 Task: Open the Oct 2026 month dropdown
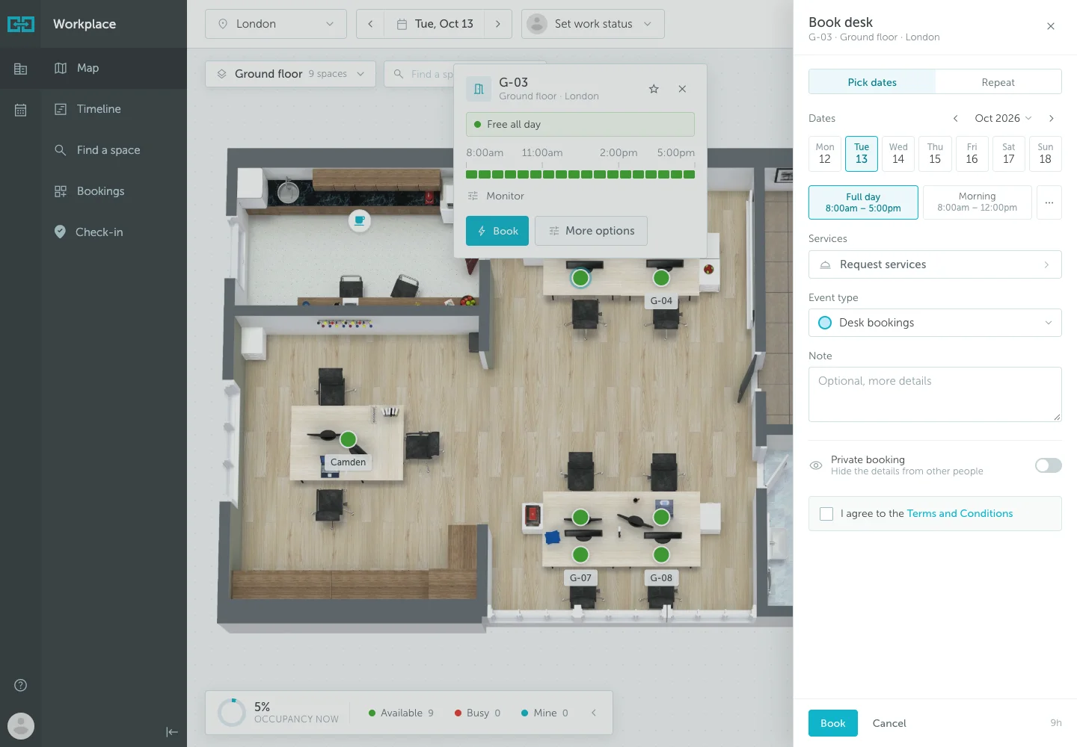[1003, 118]
